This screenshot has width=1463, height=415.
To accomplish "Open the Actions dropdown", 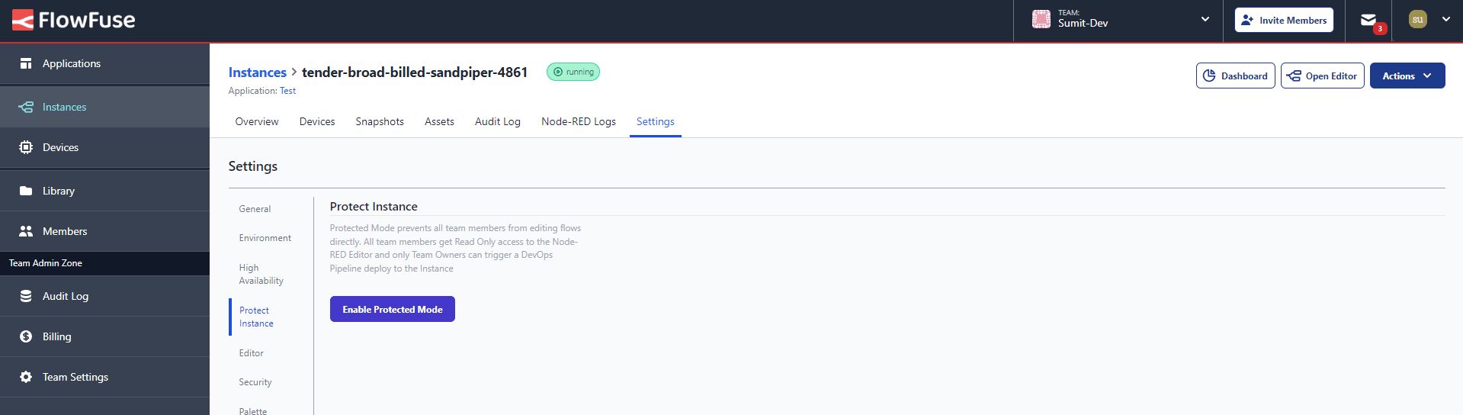I will pos(1407,76).
